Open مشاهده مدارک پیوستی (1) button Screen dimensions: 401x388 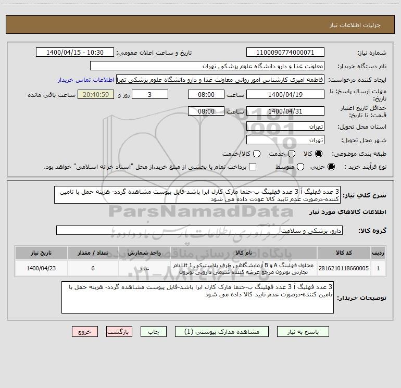click(222, 332)
